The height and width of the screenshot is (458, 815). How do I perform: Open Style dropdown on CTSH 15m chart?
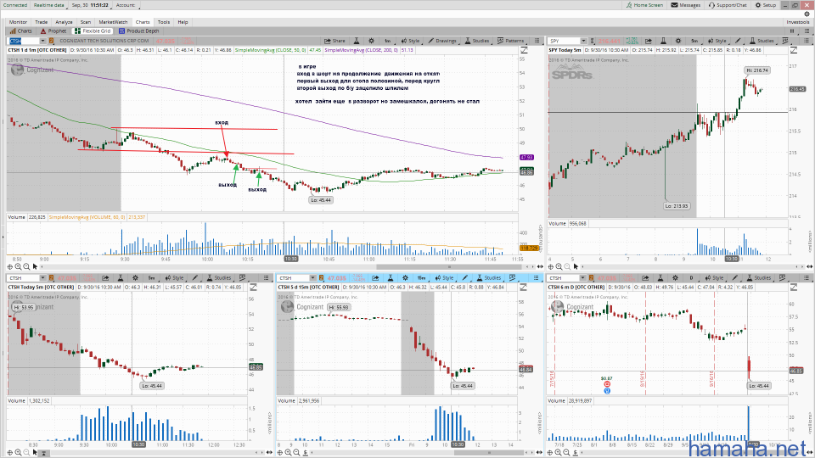444,278
